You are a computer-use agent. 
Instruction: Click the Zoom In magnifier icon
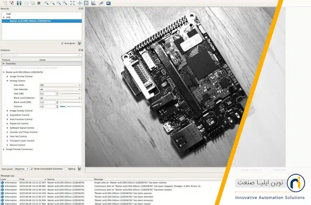pos(46,3)
